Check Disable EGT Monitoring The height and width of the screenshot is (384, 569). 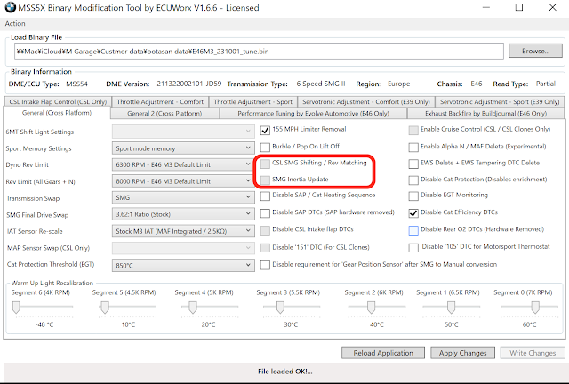pyautogui.click(x=413, y=196)
